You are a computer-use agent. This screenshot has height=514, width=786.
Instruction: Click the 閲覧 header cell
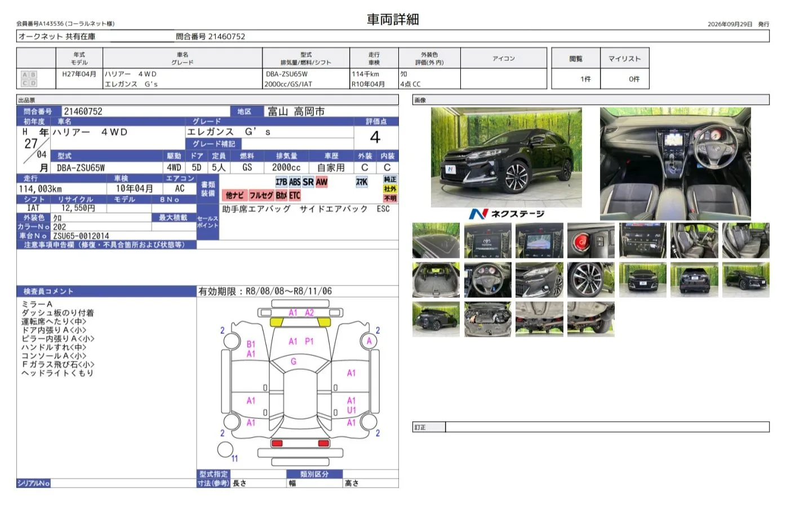[x=576, y=59]
